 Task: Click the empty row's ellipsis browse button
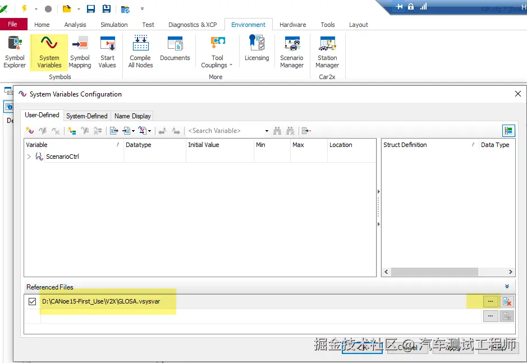click(x=491, y=316)
